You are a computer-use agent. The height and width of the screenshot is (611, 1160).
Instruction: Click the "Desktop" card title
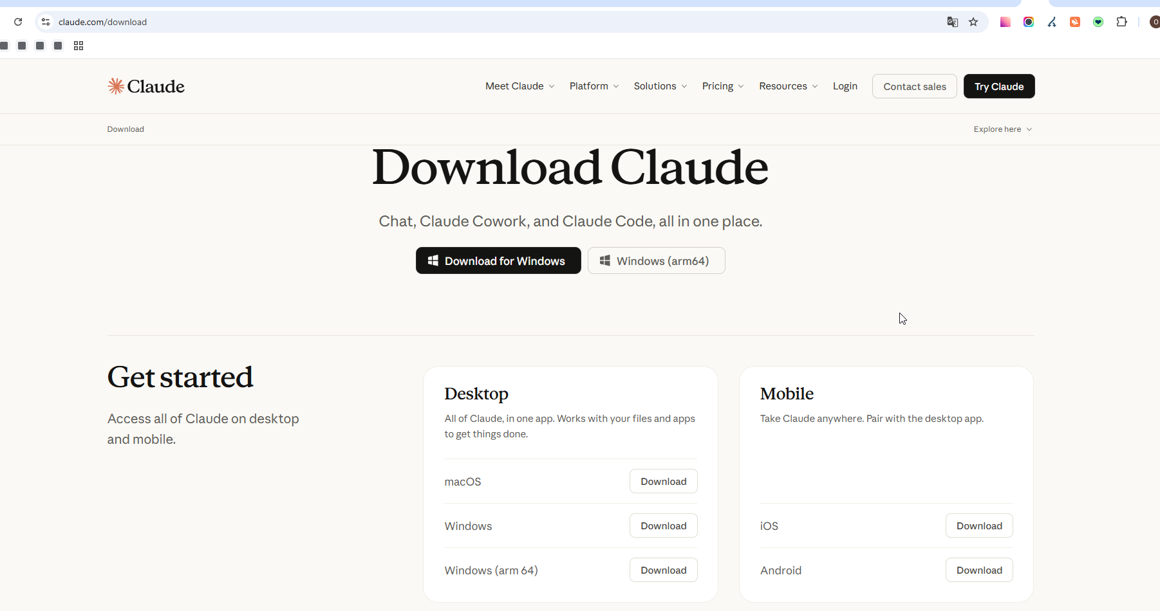click(476, 394)
